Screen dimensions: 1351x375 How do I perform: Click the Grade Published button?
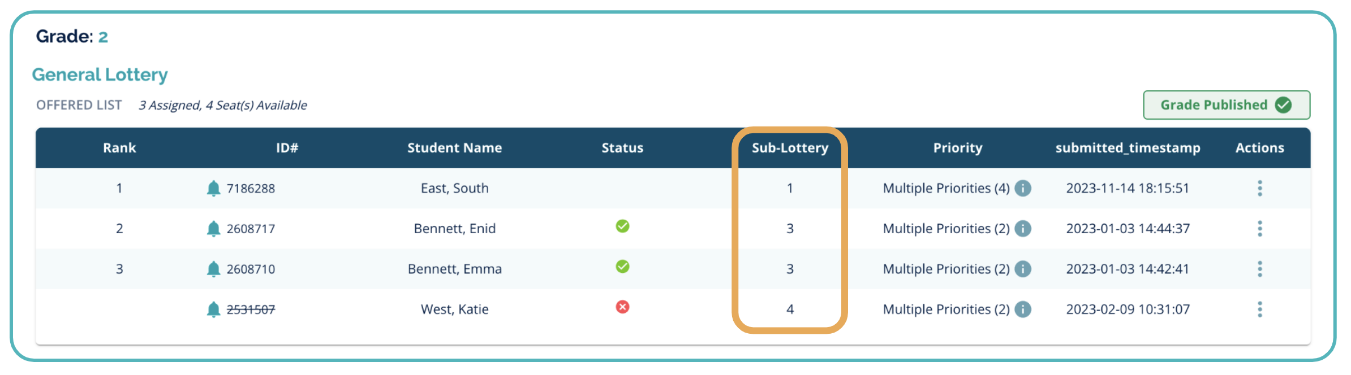tap(1226, 105)
